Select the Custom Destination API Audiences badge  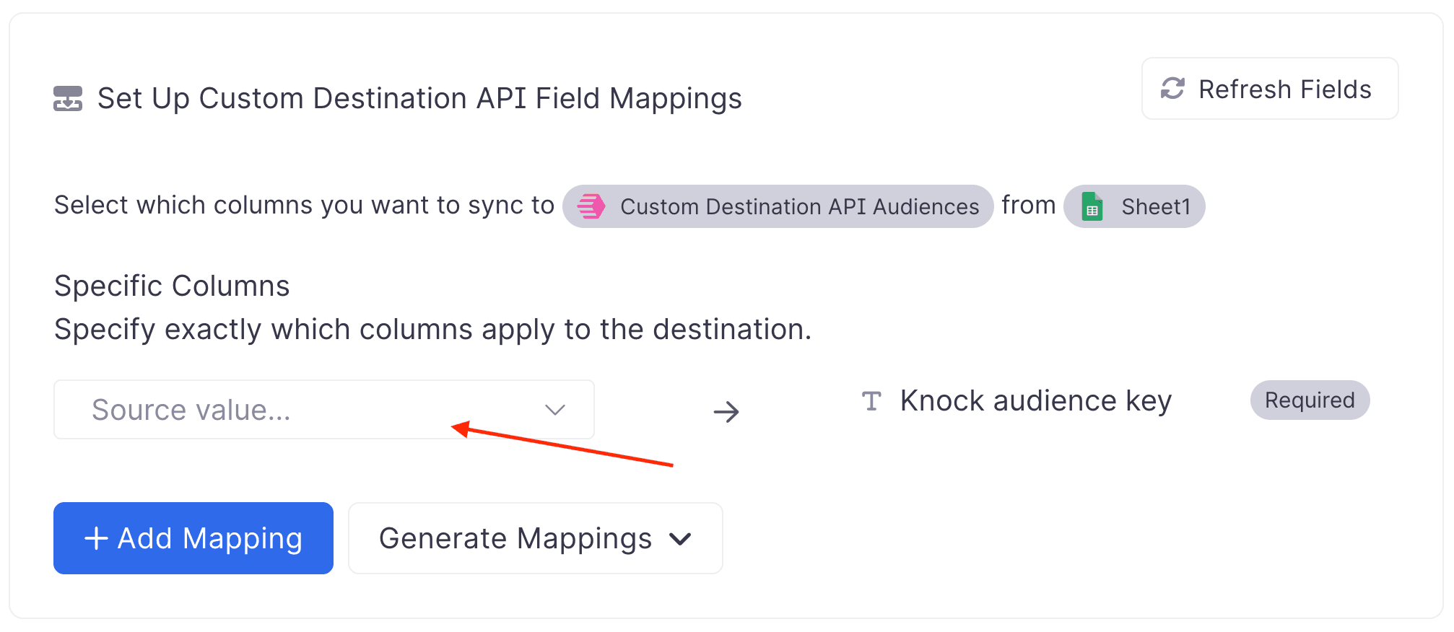pos(778,206)
